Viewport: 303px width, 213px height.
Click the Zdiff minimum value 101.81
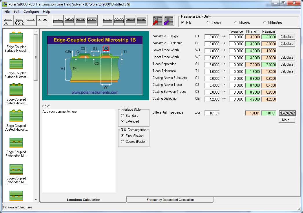[x=253, y=113]
